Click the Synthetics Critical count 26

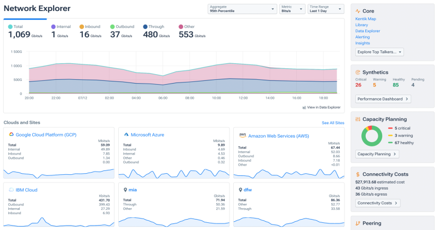pyautogui.click(x=359, y=85)
